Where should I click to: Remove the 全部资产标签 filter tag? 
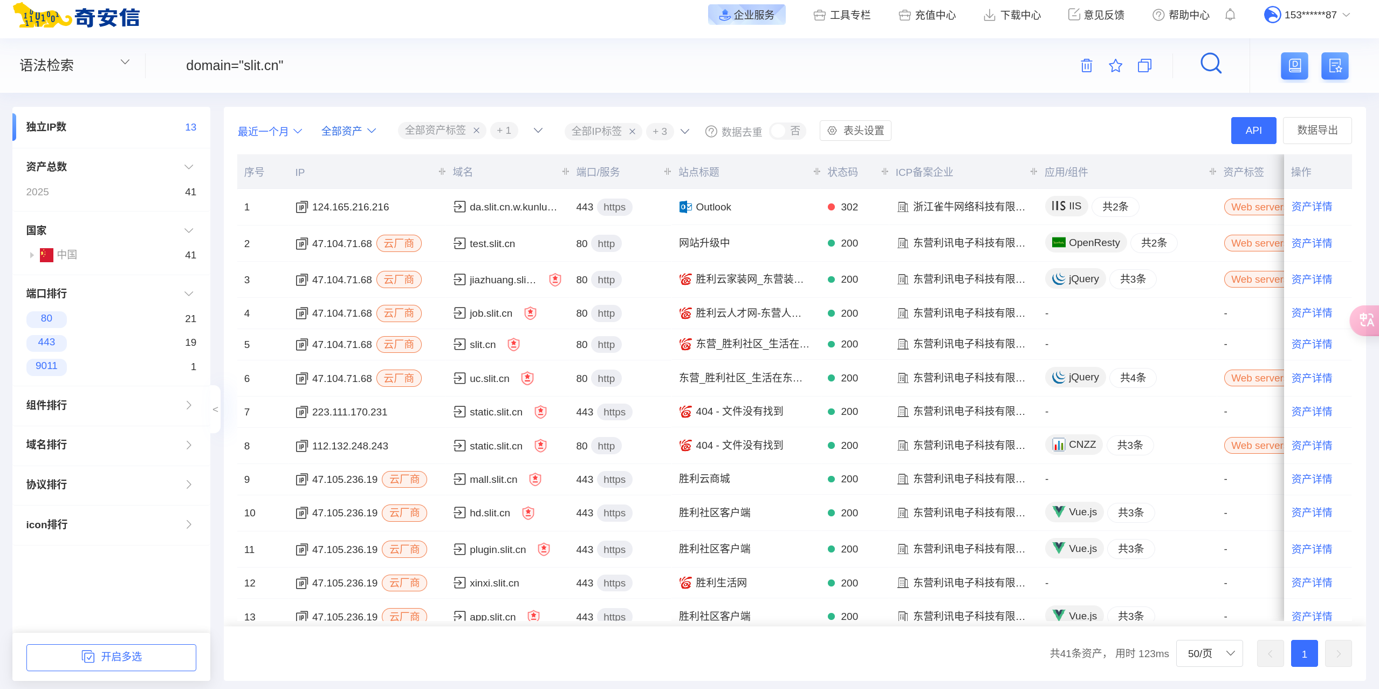(x=476, y=131)
